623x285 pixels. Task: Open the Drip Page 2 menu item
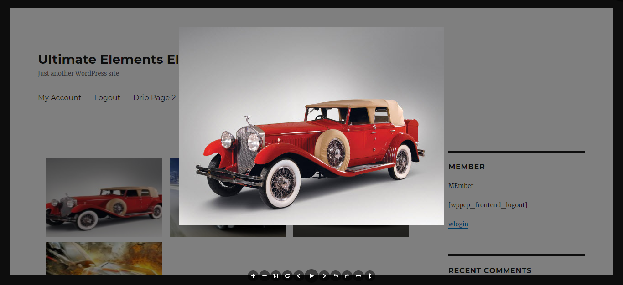click(x=155, y=97)
